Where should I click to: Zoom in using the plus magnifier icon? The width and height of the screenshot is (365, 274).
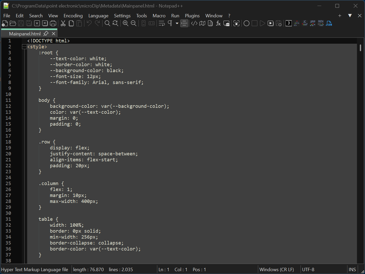(x=125, y=24)
